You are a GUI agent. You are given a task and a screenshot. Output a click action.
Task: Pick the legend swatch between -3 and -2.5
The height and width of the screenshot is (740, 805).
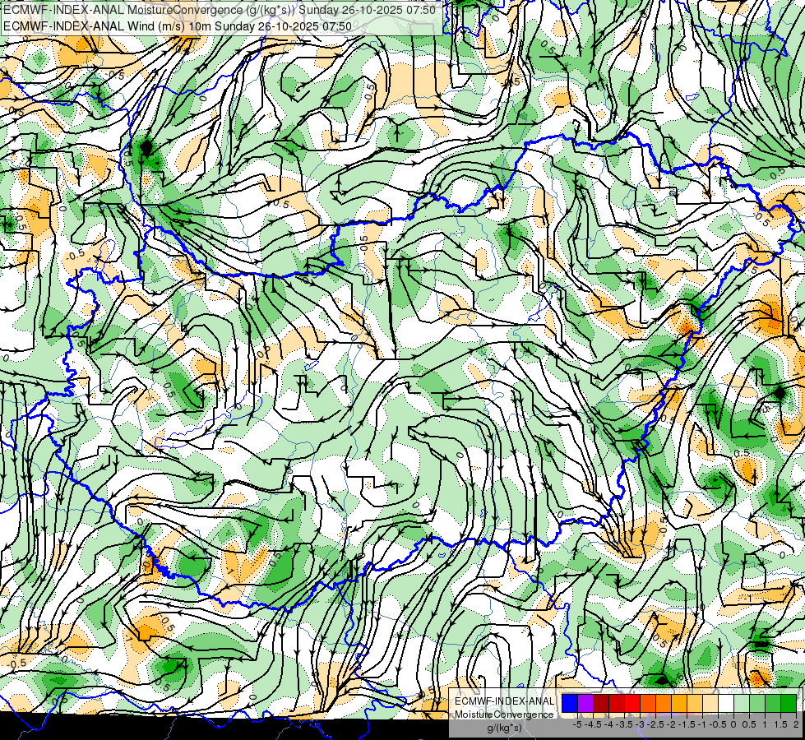(648, 703)
